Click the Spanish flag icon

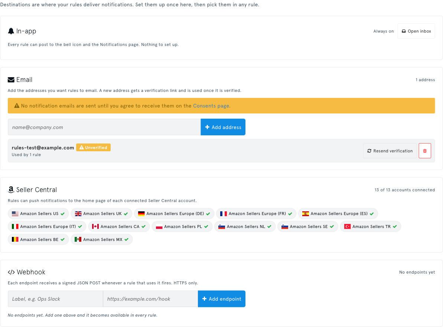click(305, 214)
